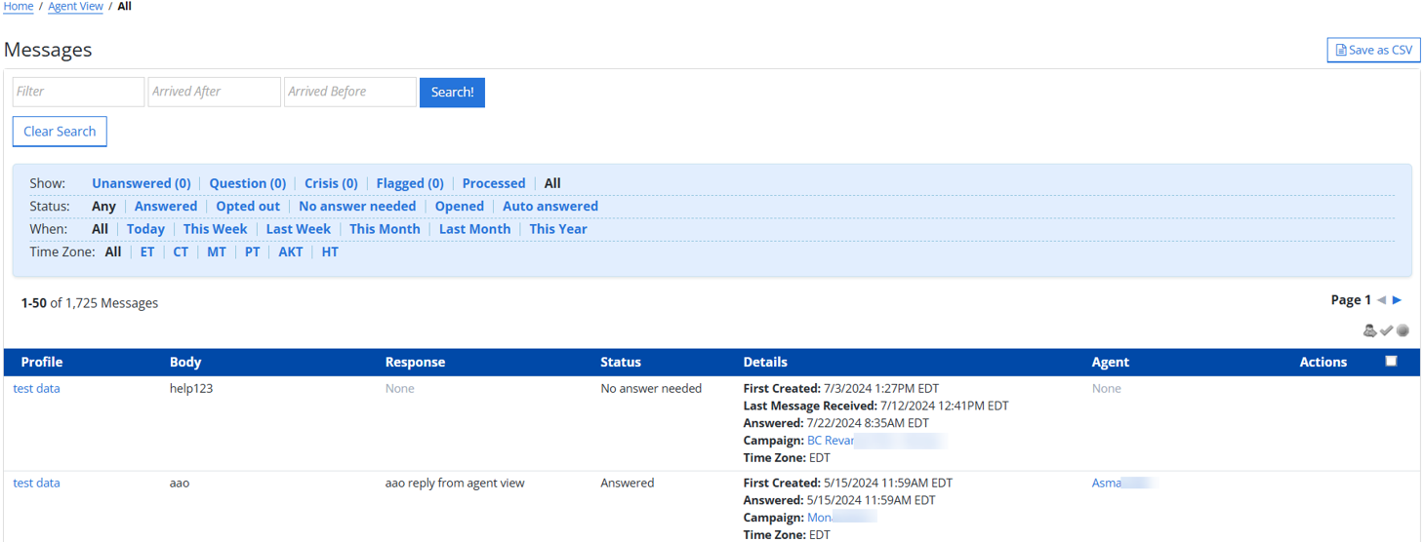This screenshot has width=1424, height=542.
Task: Filter messages by This Week
Action: coord(215,229)
